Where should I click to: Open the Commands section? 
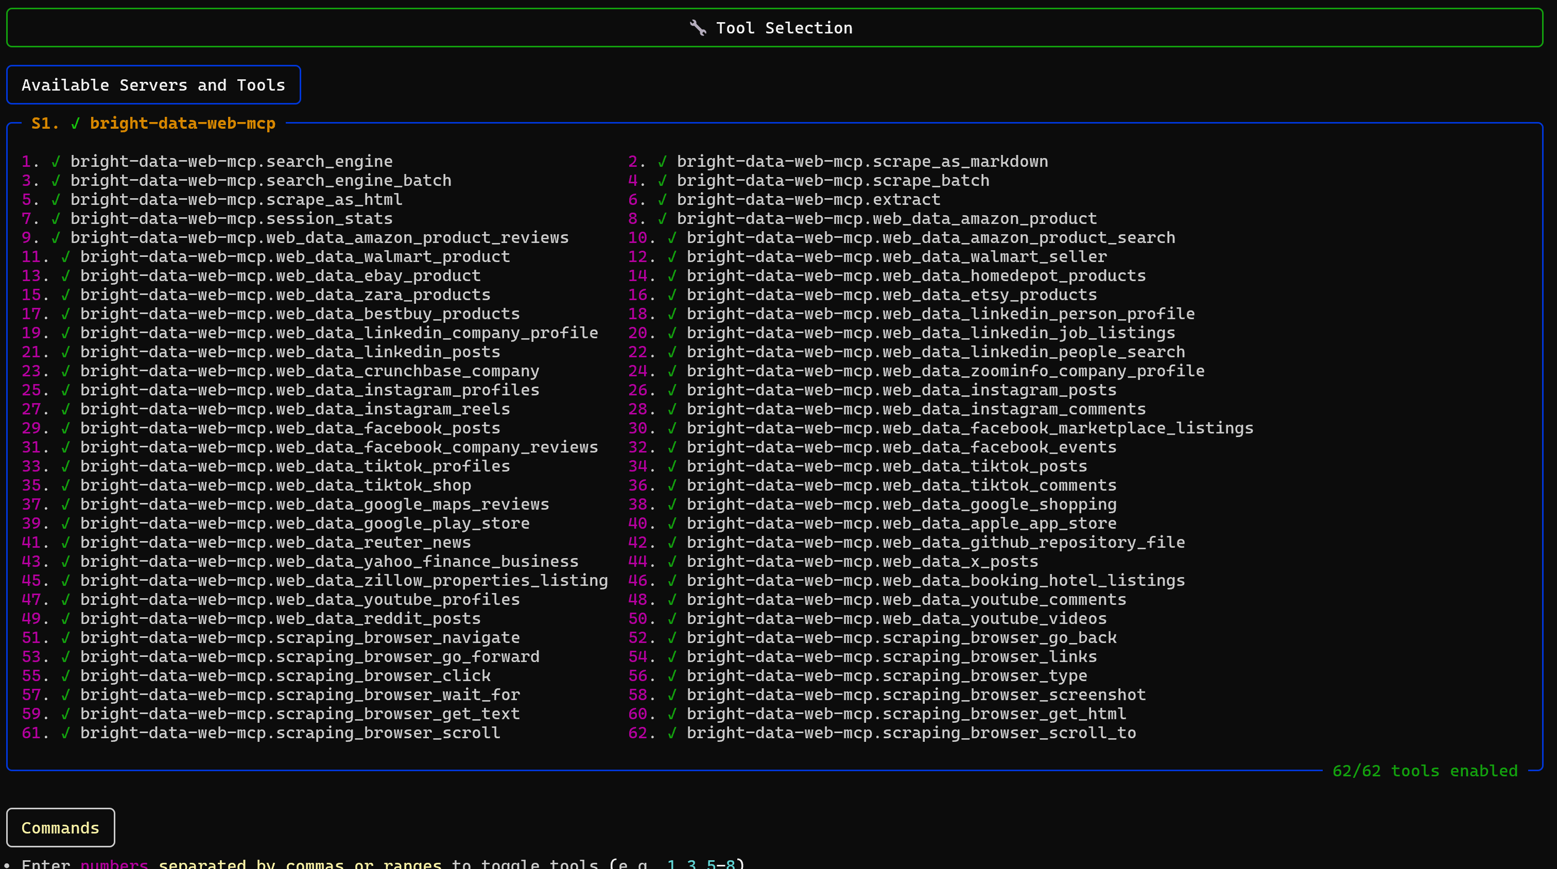tap(60, 827)
